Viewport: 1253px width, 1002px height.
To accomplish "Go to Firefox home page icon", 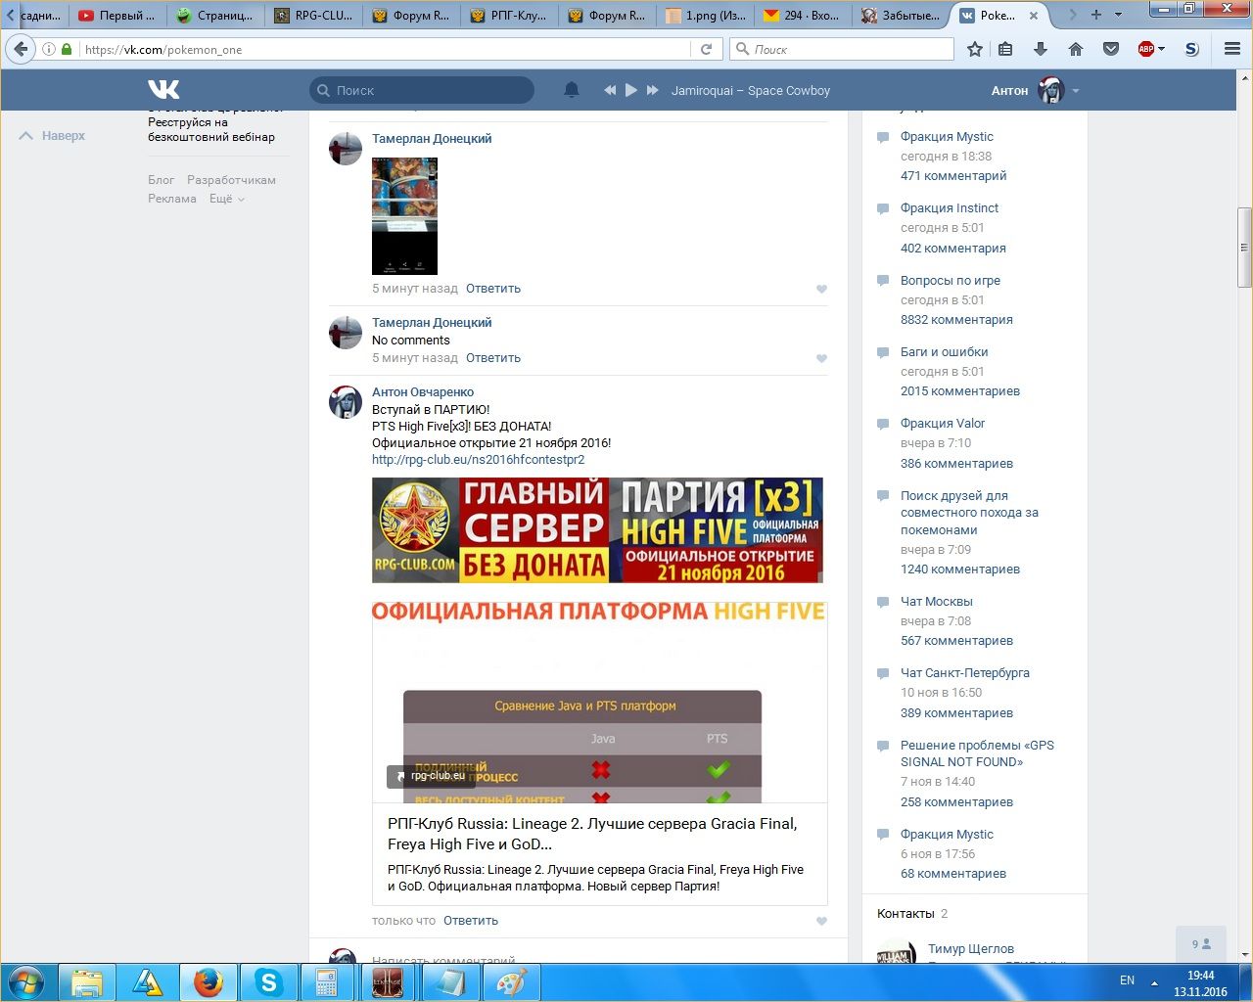I will click(1076, 49).
